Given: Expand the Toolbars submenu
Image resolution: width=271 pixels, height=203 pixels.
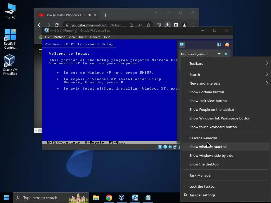Looking at the screenshot, I should click(226, 63).
